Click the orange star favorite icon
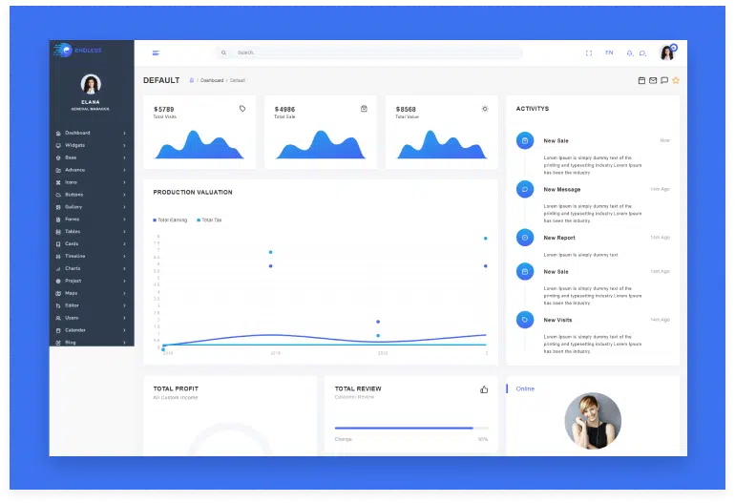Viewport: 735px width, 503px height. point(676,80)
